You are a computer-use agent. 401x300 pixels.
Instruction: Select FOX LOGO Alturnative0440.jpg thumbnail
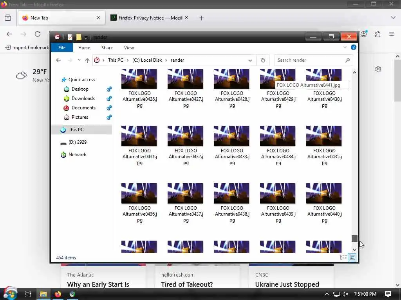coord(324,193)
